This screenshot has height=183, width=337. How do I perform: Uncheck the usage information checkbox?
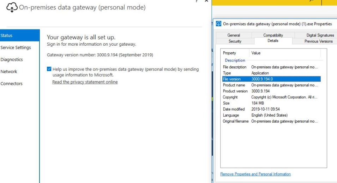49,69
